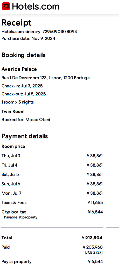This screenshot has height=270, width=119.
Task: Click the Twin Room label
Action: pos(13,111)
